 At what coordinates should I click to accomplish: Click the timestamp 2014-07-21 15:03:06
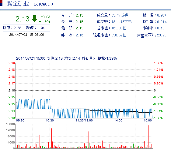click(26, 35)
